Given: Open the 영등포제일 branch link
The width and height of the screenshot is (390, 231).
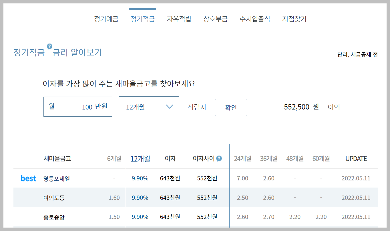Looking at the screenshot, I should tap(57, 179).
